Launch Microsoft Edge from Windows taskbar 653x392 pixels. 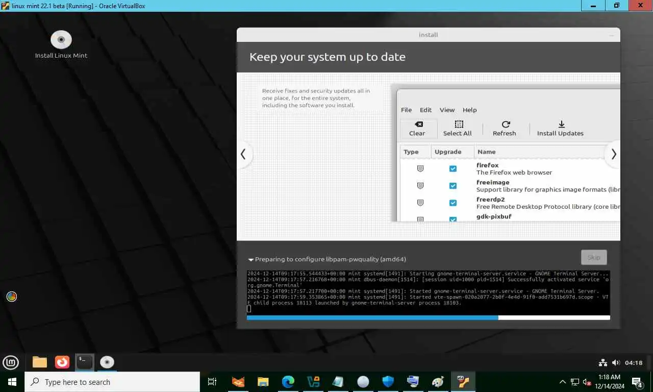288,382
